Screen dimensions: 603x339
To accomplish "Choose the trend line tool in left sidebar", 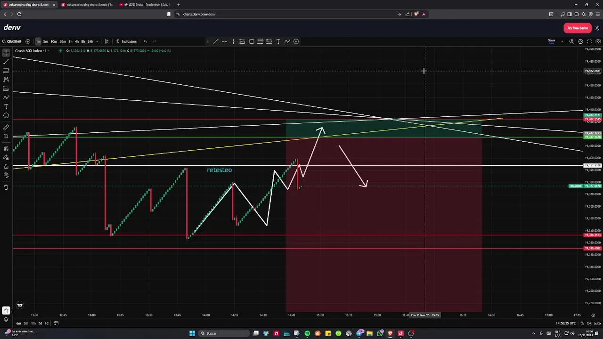I will 6,62.
